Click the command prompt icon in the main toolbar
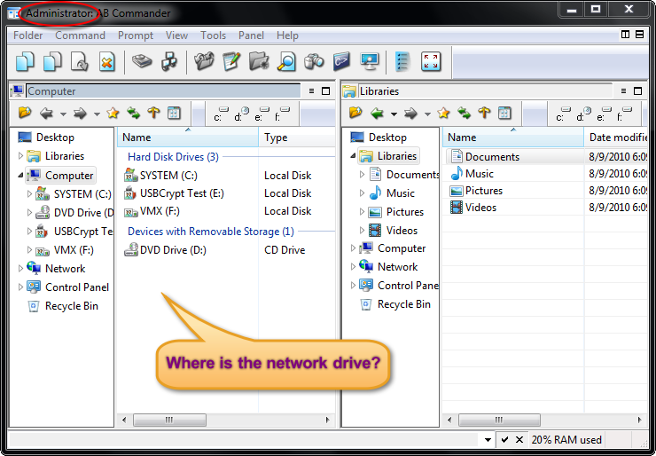The width and height of the screenshot is (656, 456). point(341,62)
